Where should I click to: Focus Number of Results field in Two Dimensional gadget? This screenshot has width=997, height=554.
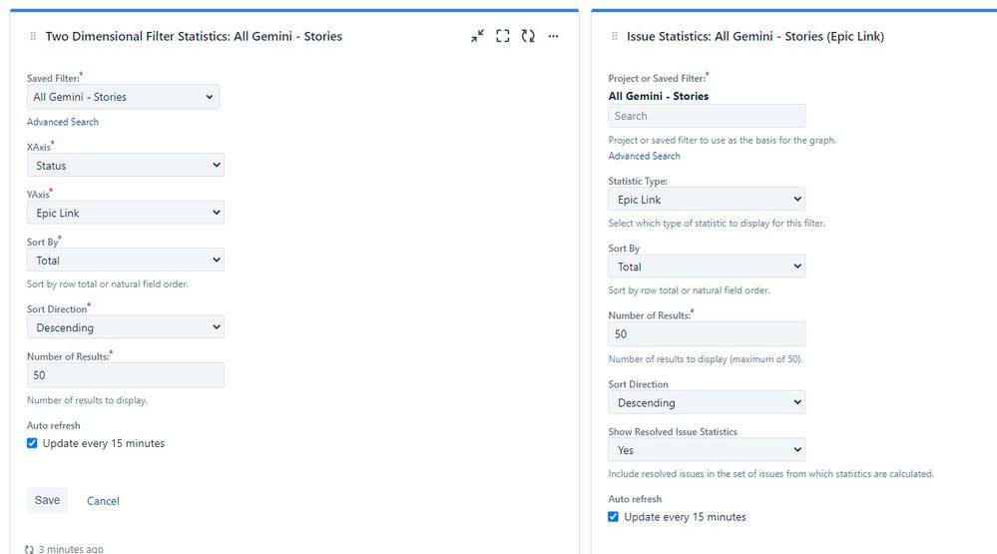tap(126, 375)
